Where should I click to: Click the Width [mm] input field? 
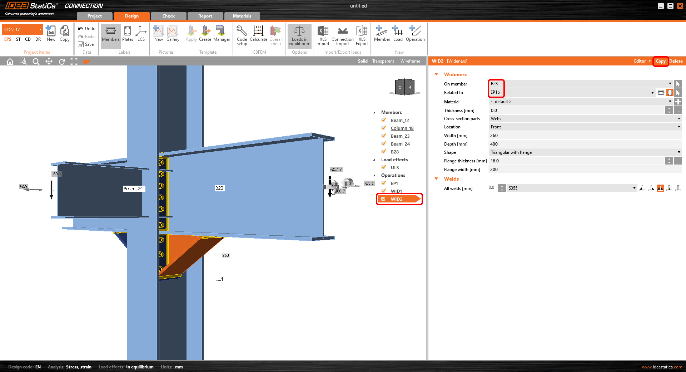[585, 136]
